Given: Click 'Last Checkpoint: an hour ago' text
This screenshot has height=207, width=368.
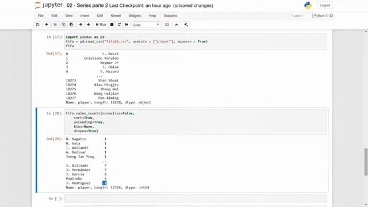Looking at the screenshot, I should (140, 5).
